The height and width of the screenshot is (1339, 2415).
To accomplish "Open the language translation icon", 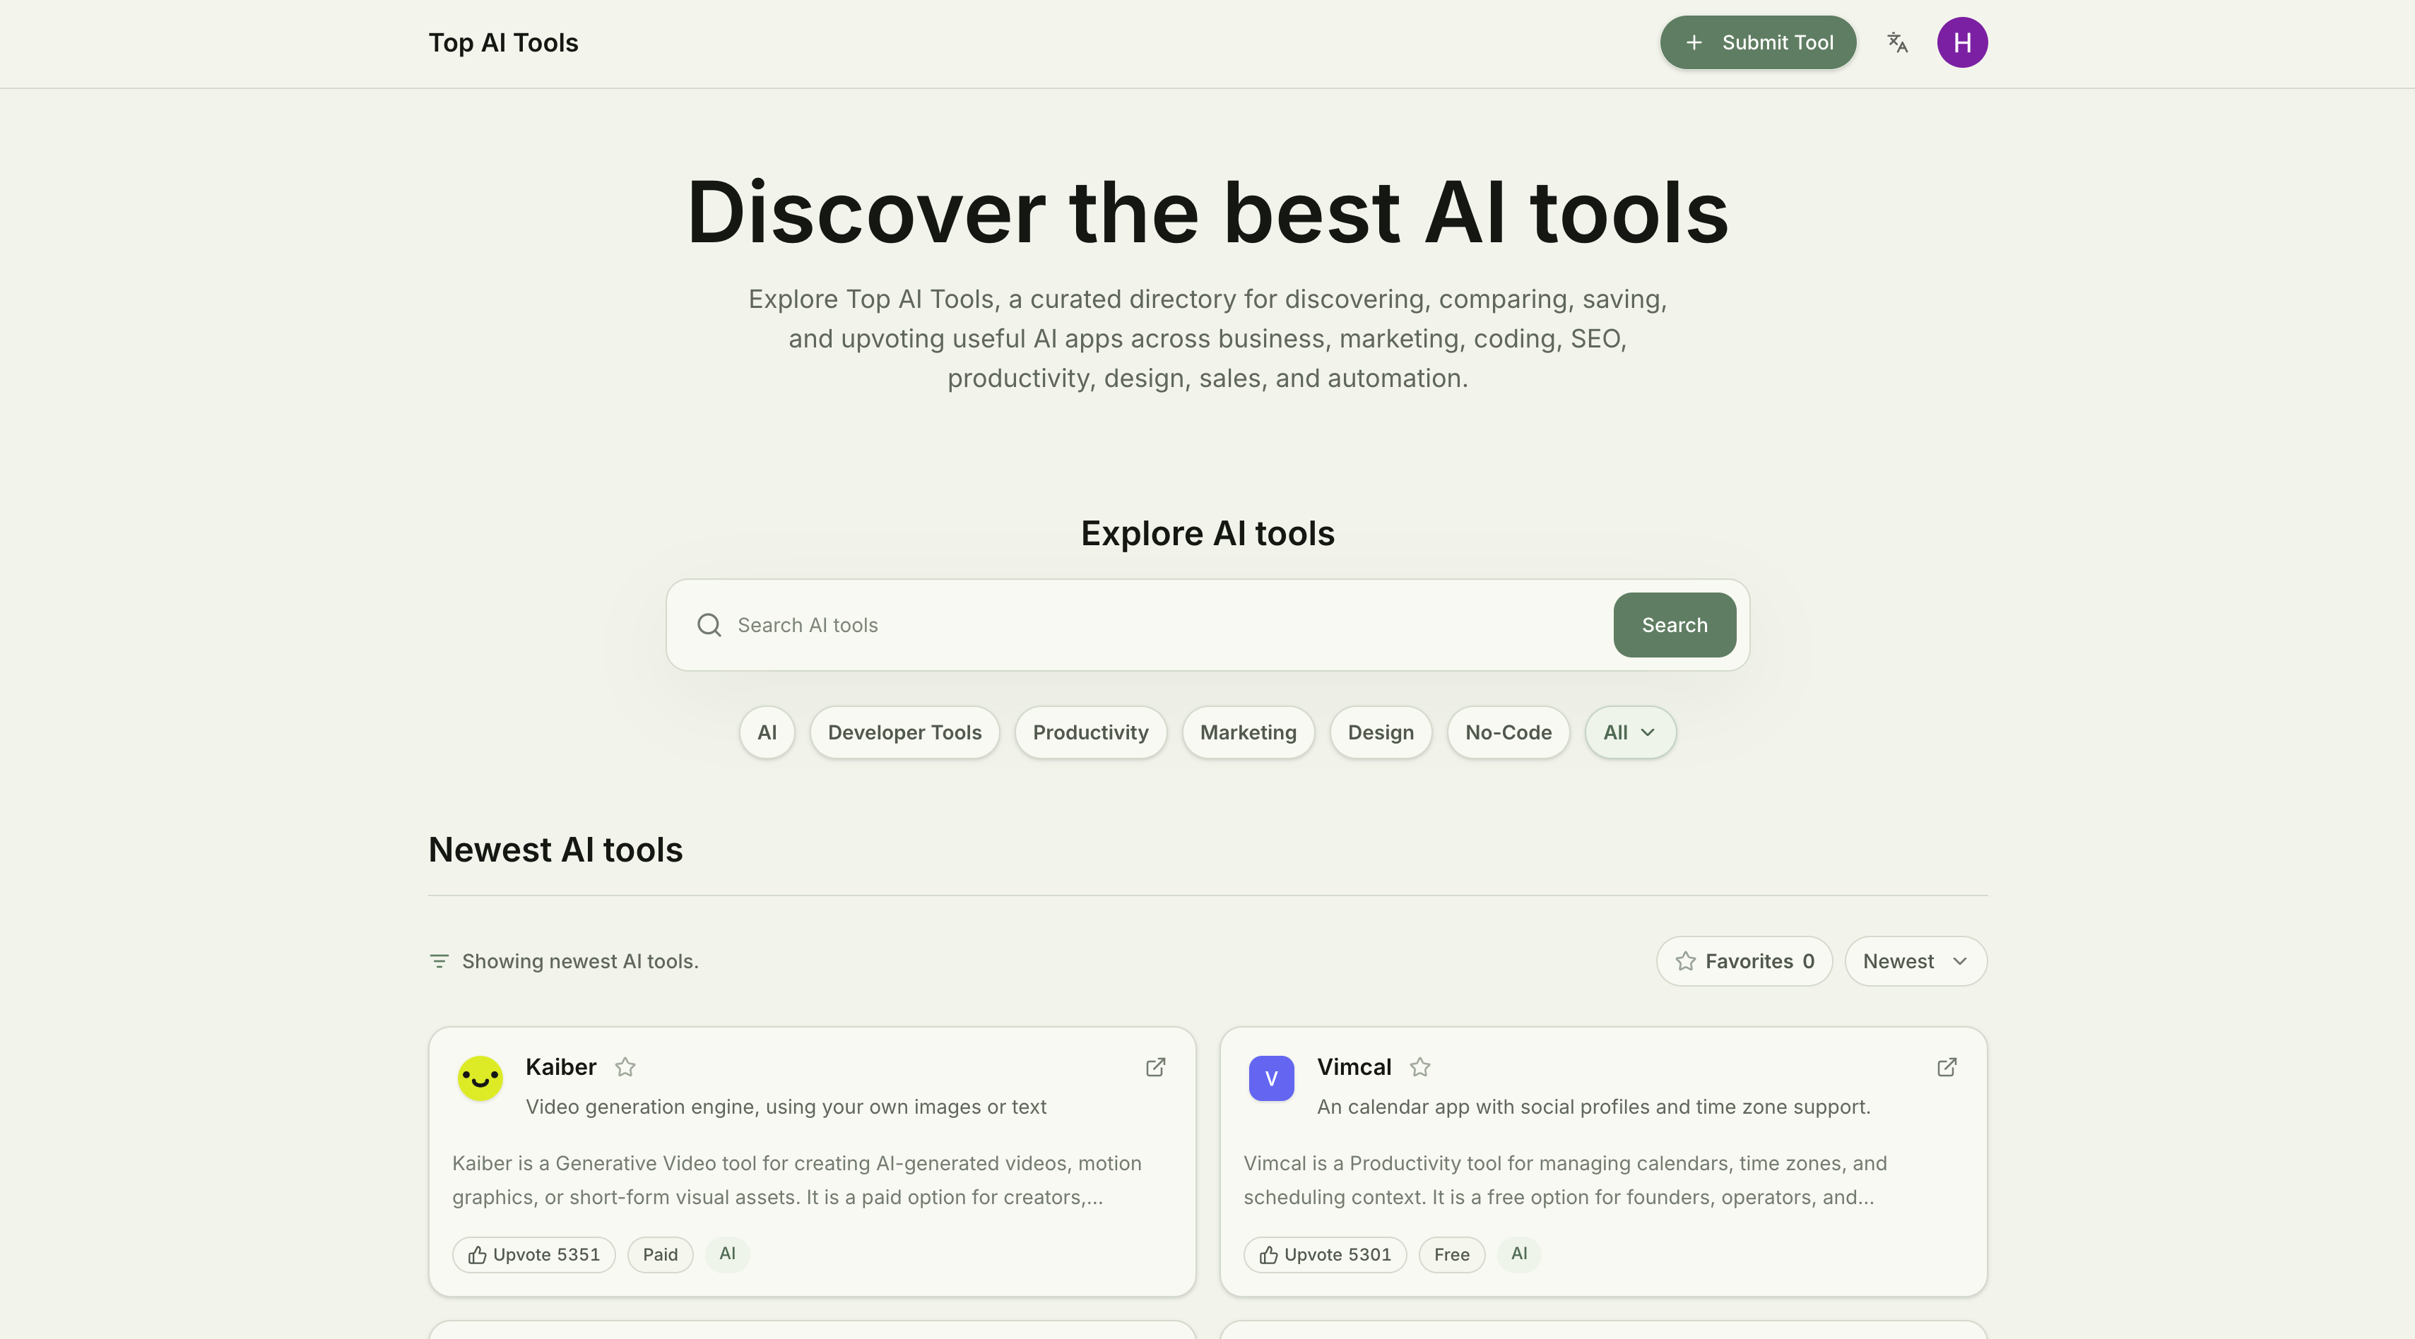I will (x=1896, y=42).
